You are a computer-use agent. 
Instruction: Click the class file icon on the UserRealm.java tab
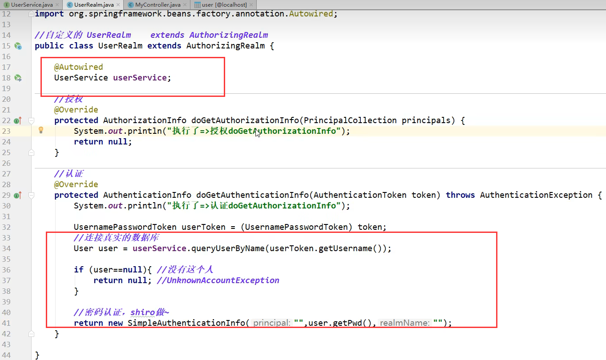(x=70, y=4)
